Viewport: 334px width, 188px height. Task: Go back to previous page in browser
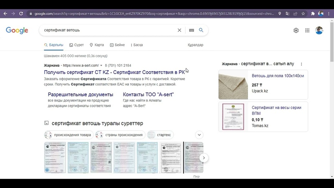(5, 14)
